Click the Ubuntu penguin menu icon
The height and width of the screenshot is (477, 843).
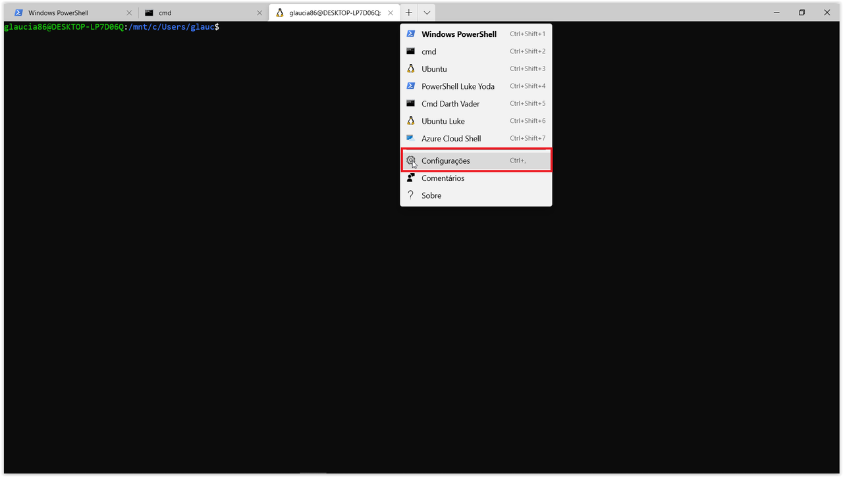410,68
